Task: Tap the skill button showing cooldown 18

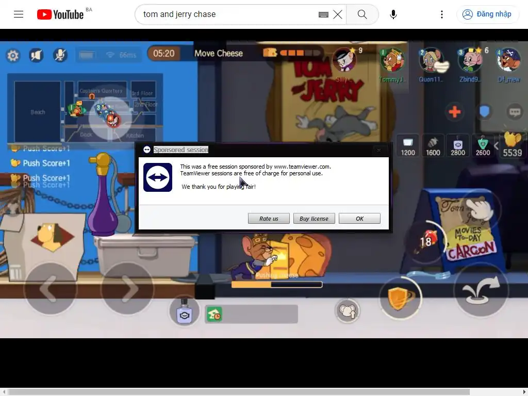Action: pos(426,241)
